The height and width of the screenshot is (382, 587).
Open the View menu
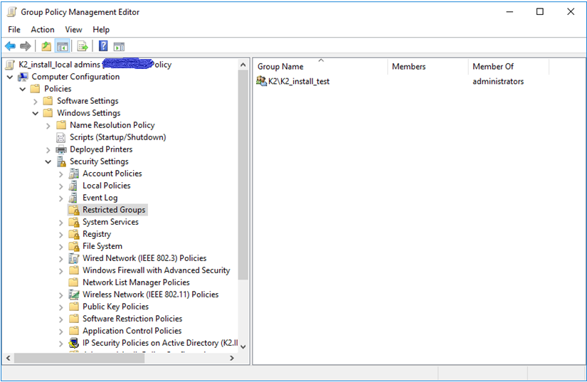click(x=73, y=30)
